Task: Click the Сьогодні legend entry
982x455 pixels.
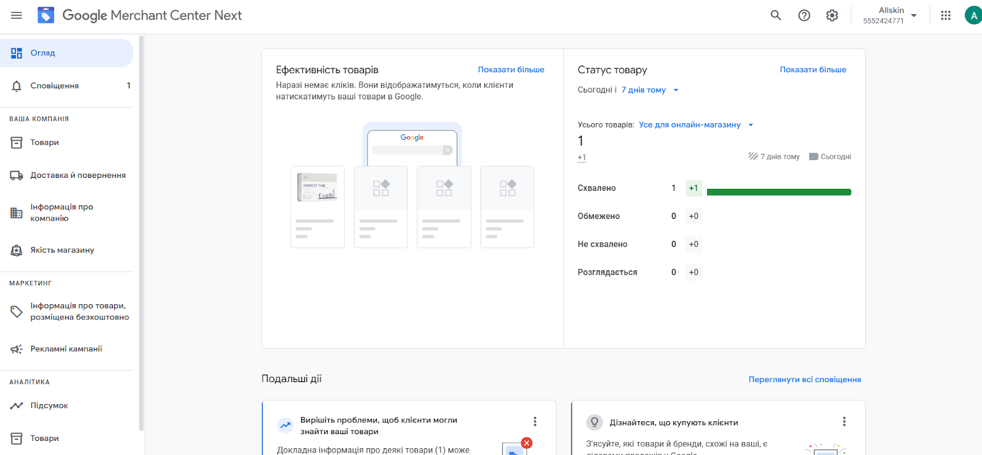Action: tap(830, 157)
